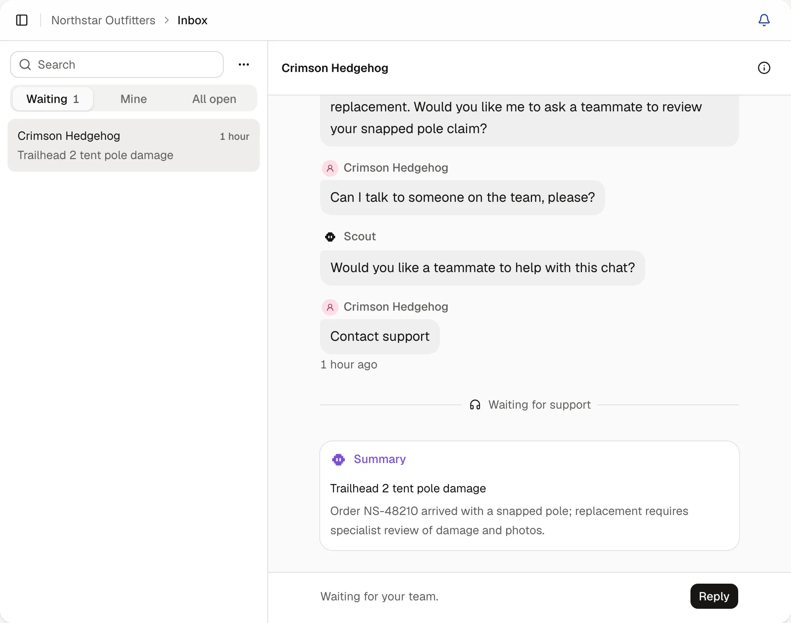Click 'Trailhead 2 tent pole damage' summary title
791x623 pixels.
click(x=408, y=489)
